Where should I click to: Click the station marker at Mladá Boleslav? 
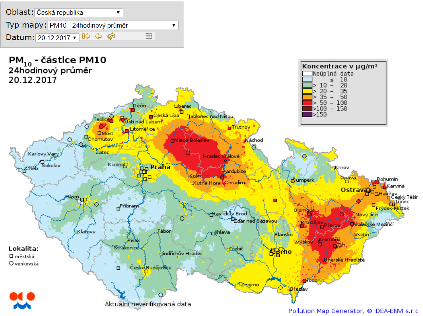172,140
